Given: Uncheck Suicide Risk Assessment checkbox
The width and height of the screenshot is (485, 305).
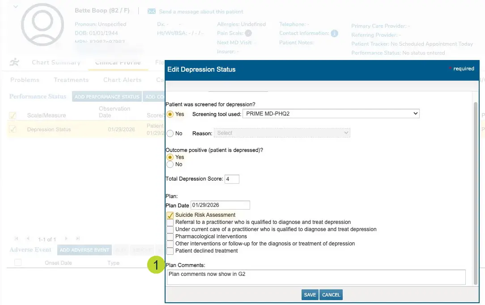Looking at the screenshot, I should point(170,215).
